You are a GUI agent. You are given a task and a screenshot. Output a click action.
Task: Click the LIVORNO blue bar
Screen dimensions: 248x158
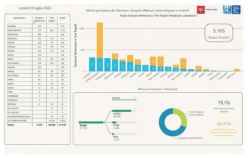click(92, 64)
